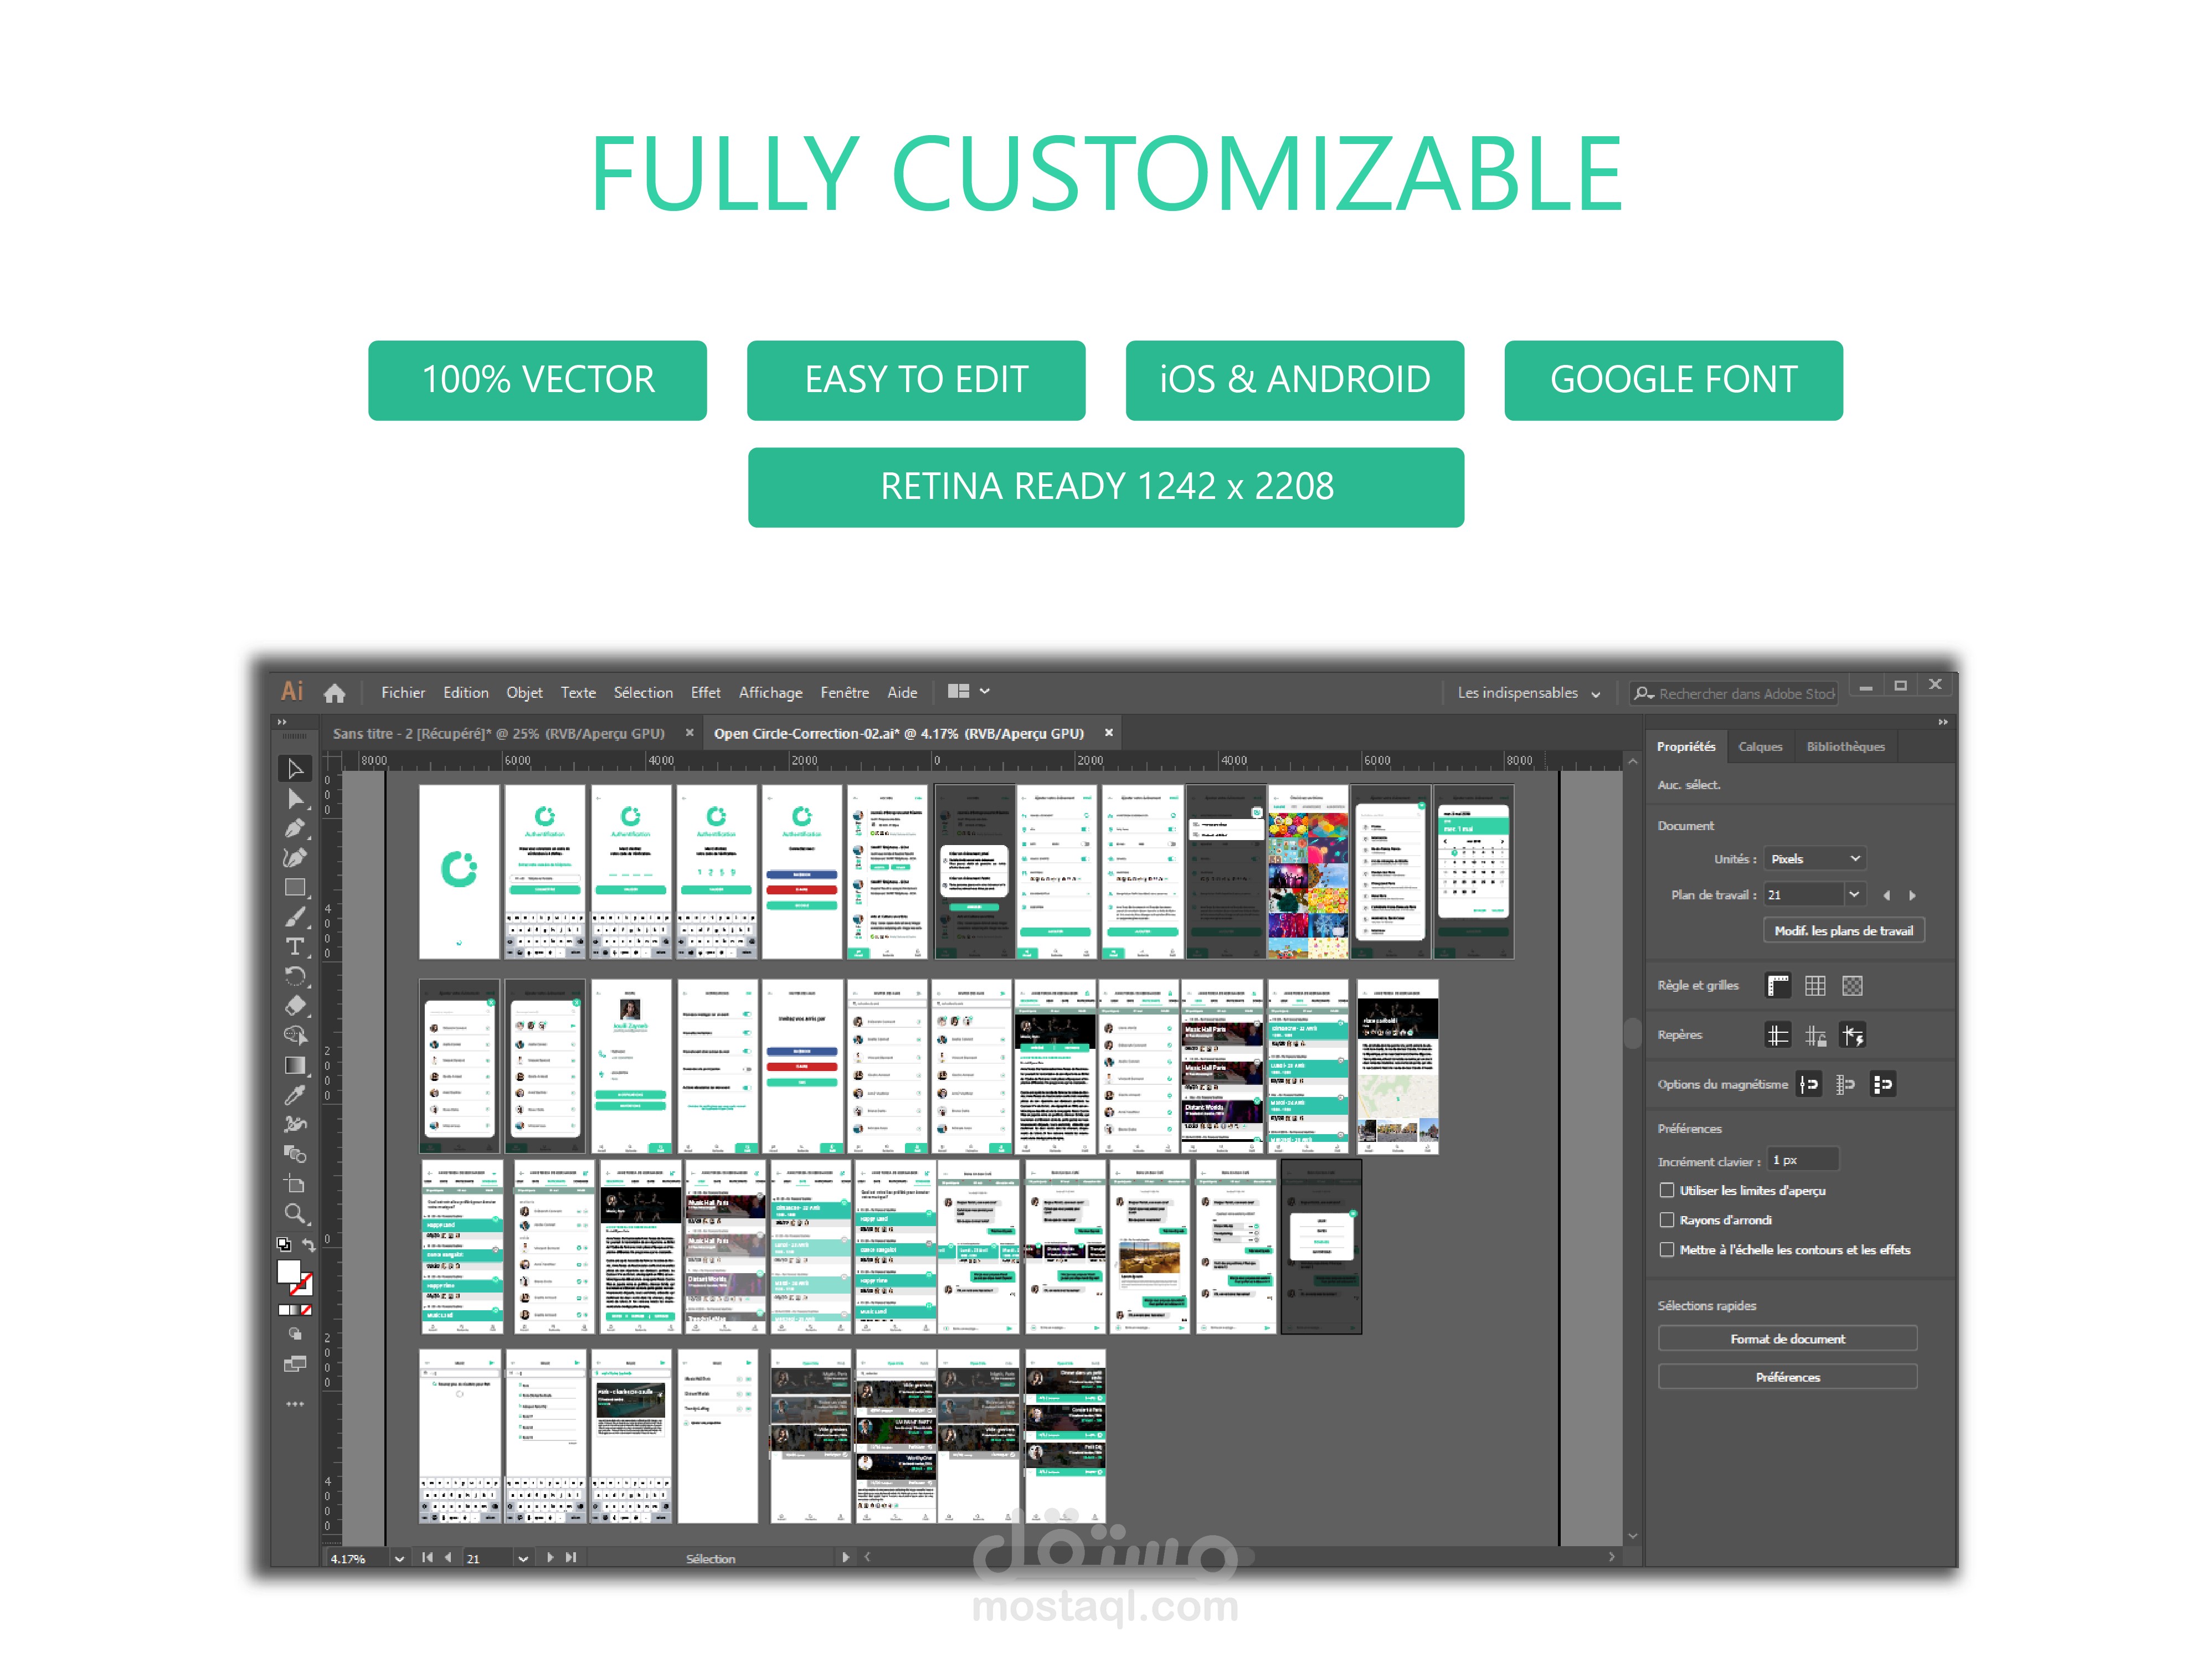Activate the Zoom tool
The image size is (2212, 1663).
coord(294,1213)
